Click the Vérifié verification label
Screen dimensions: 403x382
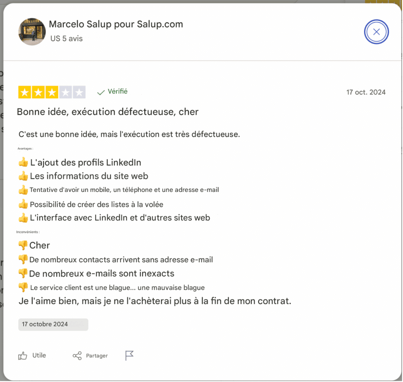tap(117, 91)
